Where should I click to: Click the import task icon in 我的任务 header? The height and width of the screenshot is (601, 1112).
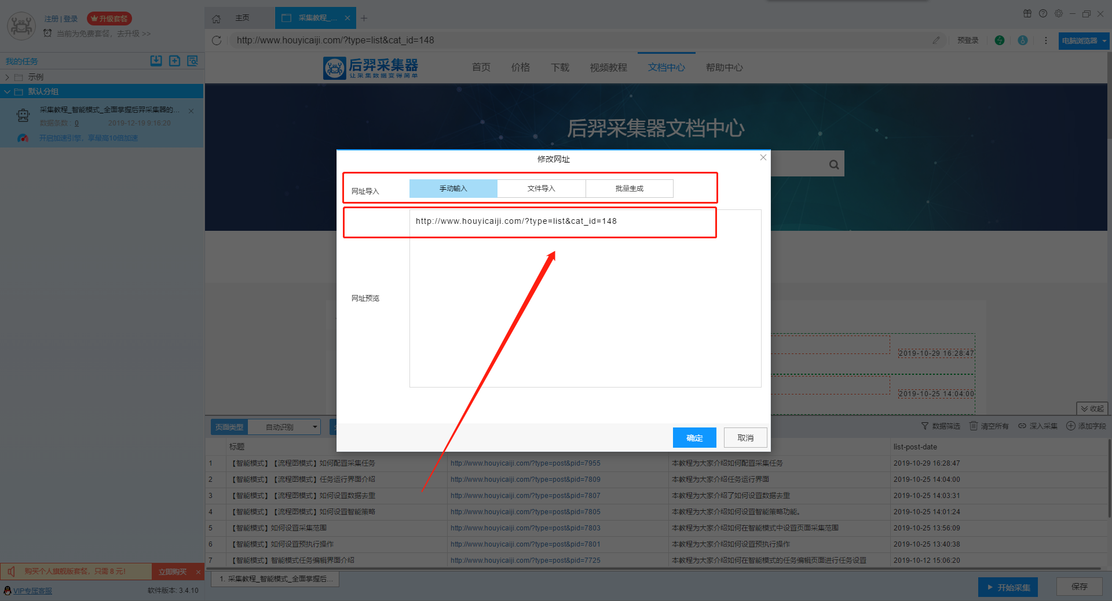(156, 61)
